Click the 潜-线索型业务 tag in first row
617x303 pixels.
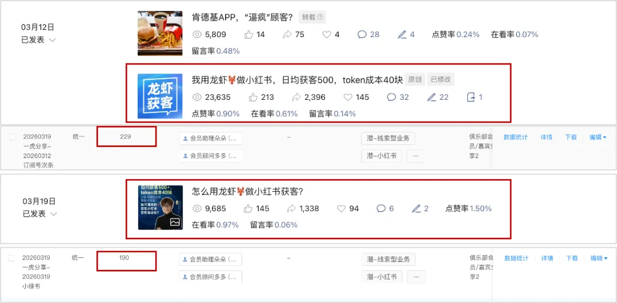pyautogui.click(x=388, y=138)
